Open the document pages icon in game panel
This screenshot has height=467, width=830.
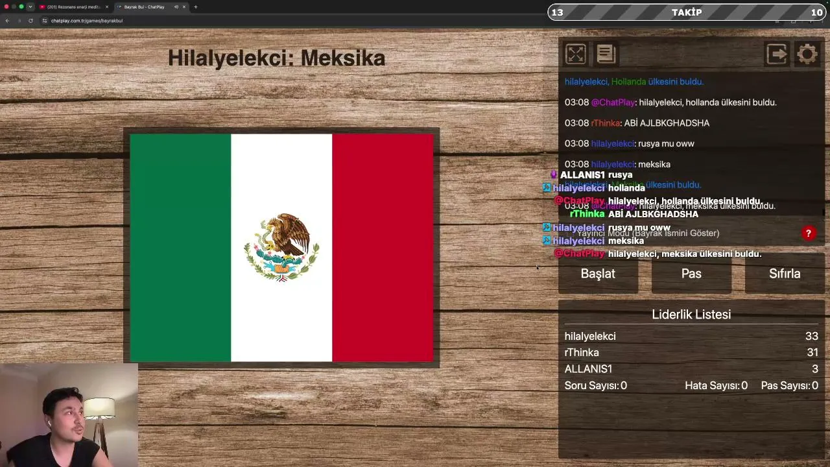(606, 54)
